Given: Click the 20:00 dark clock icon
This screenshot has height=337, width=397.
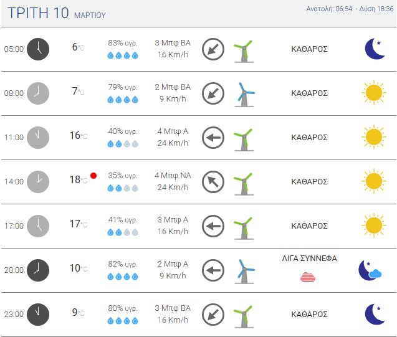Looking at the screenshot, I should coord(38,270).
